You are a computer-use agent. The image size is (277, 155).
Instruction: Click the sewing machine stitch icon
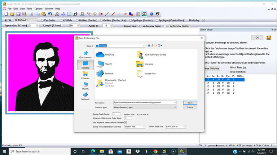click(144, 14)
